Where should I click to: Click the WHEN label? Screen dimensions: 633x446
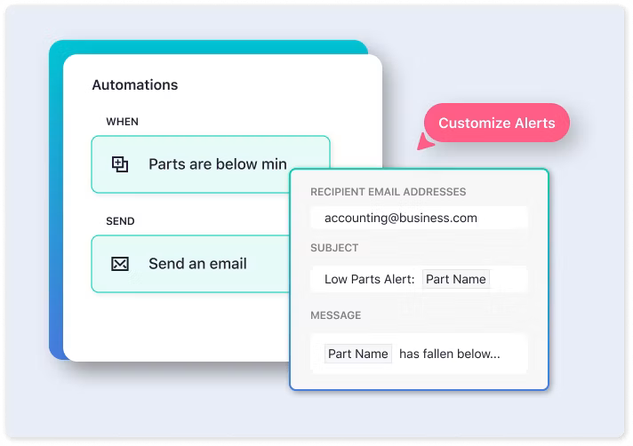point(123,122)
